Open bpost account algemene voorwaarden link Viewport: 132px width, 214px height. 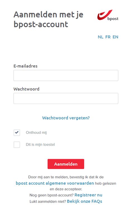click(55, 183)
